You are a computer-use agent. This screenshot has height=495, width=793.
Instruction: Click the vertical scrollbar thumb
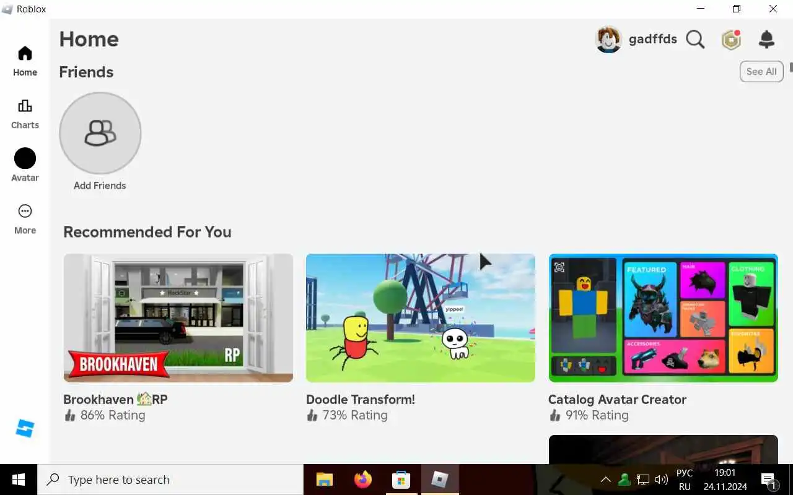click(x=791, y=67)
